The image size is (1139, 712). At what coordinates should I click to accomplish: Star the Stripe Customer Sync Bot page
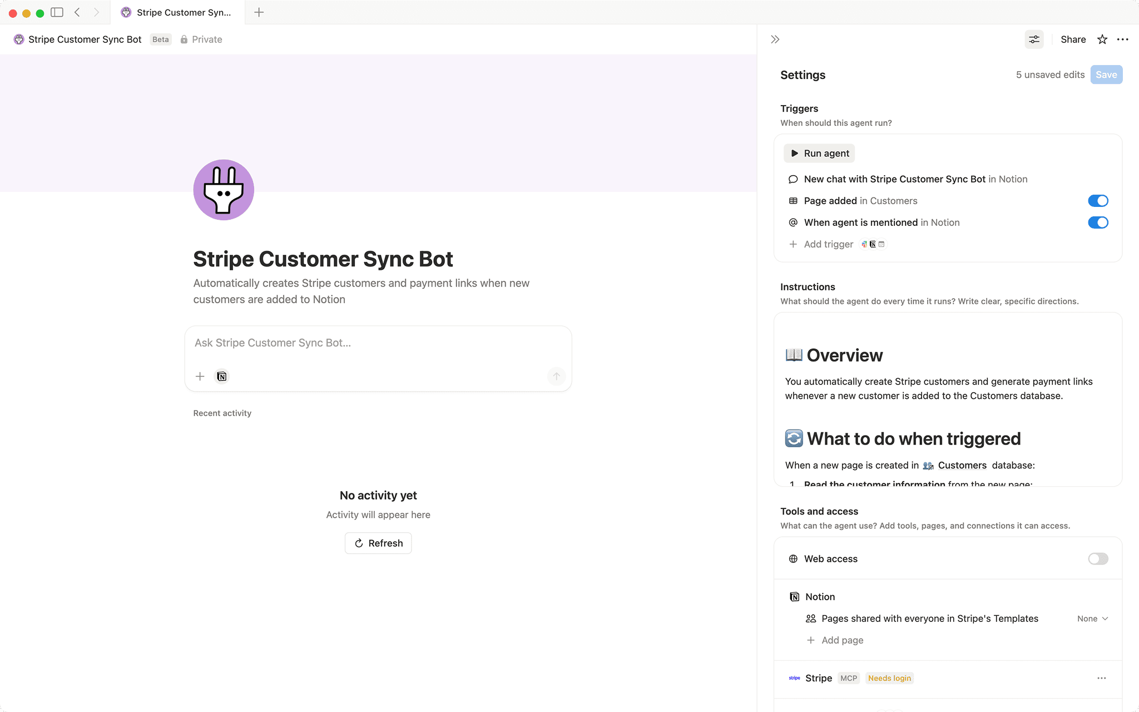pyautogui.click(x=1102, y=39)
